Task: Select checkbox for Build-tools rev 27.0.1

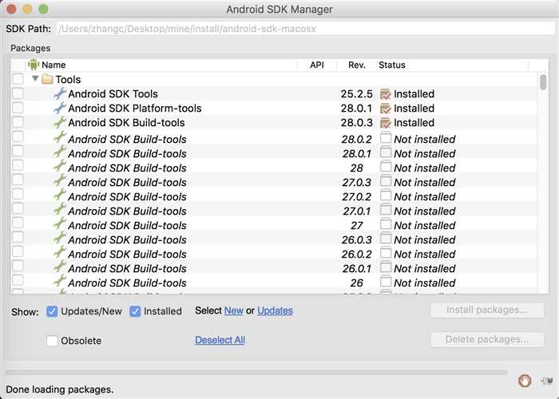Action: (18, 208)
